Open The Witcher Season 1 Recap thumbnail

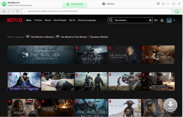click(x=125, y=55)
